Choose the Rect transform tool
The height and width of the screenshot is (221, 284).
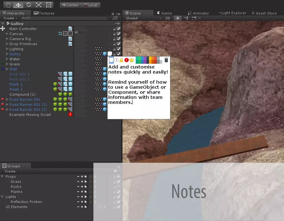48,5
